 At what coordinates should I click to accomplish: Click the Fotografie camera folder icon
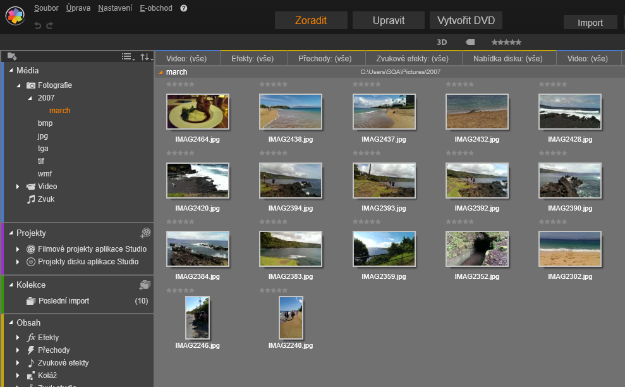31,85
